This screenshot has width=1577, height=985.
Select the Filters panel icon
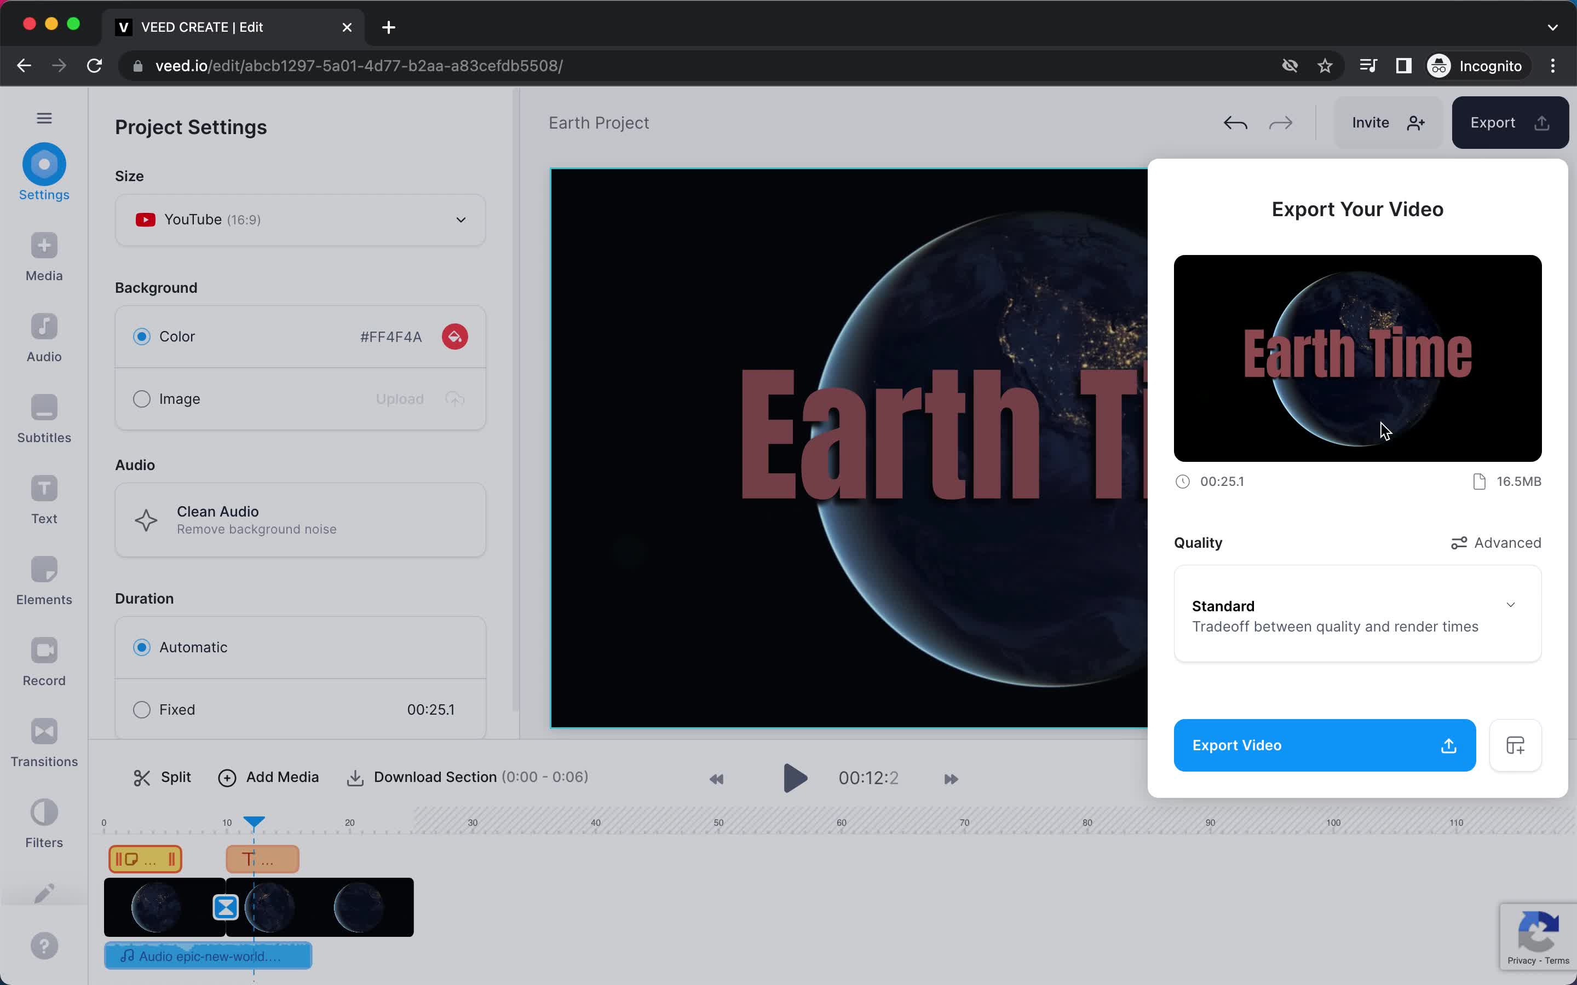click(44, 822)
